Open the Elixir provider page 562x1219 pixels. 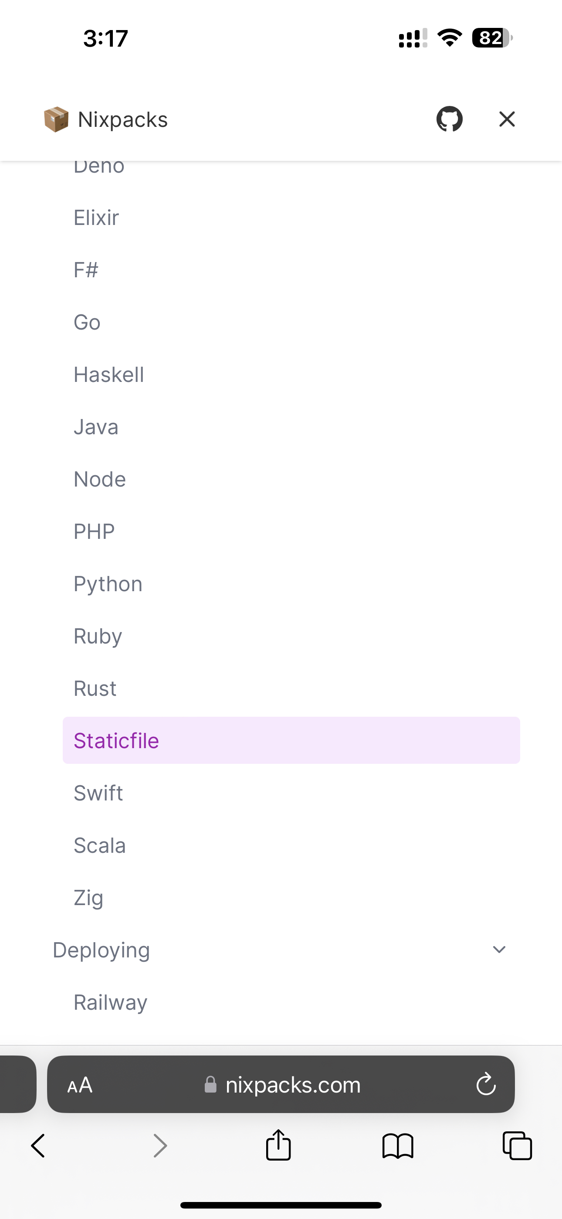(96, 218)
